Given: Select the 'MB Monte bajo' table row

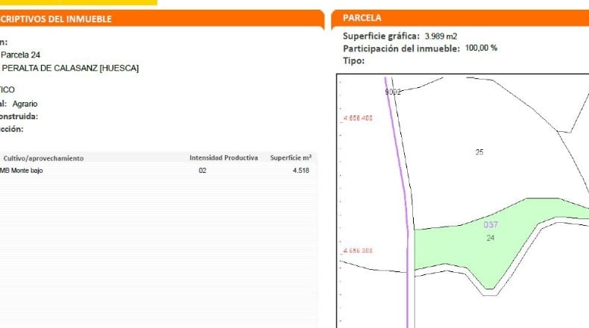Looking at the screenshot, I should click(x=158, y=171).
